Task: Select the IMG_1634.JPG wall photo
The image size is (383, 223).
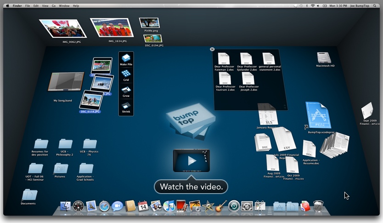Action: tap(112, 28)
